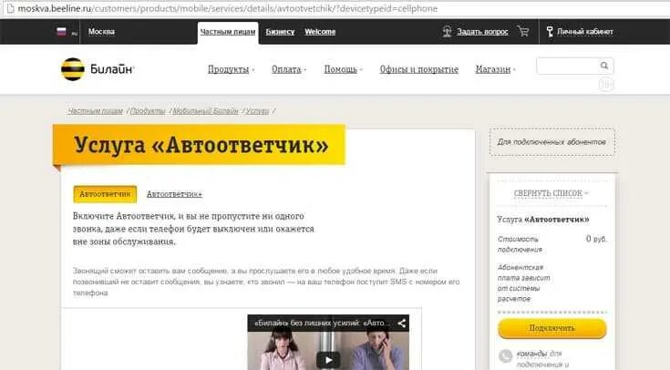The width and height of the screenshot is (670, 370).
Task: Click the page icon in the address bar
Action: pyautogui.click(x=9, y=8)
